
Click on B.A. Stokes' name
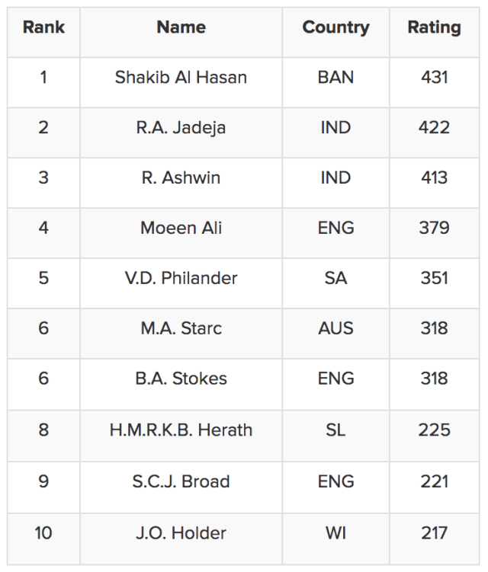(x=181, y=379)
